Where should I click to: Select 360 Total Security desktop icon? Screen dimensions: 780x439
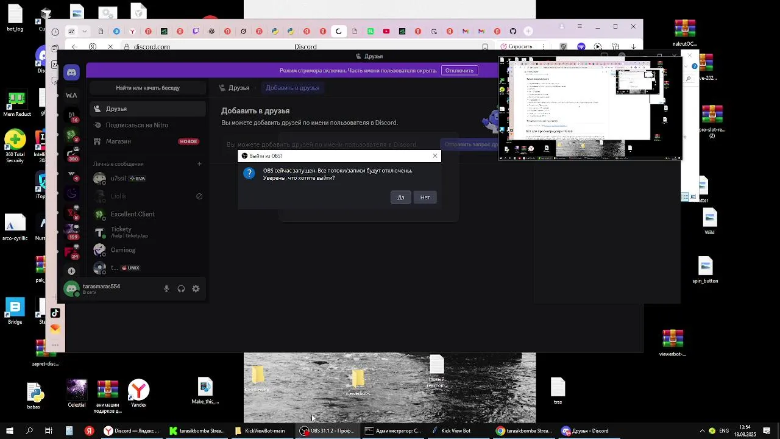pos(15,146)
